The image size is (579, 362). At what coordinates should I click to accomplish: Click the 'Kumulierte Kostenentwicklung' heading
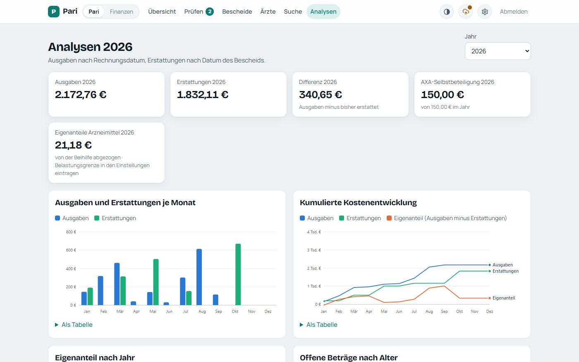pos(358,203)
